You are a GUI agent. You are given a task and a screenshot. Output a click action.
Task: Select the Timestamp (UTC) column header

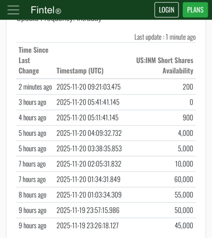coord(80,71)
